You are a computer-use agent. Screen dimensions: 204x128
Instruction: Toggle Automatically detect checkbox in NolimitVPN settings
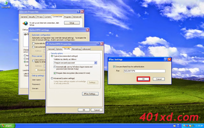33,43
